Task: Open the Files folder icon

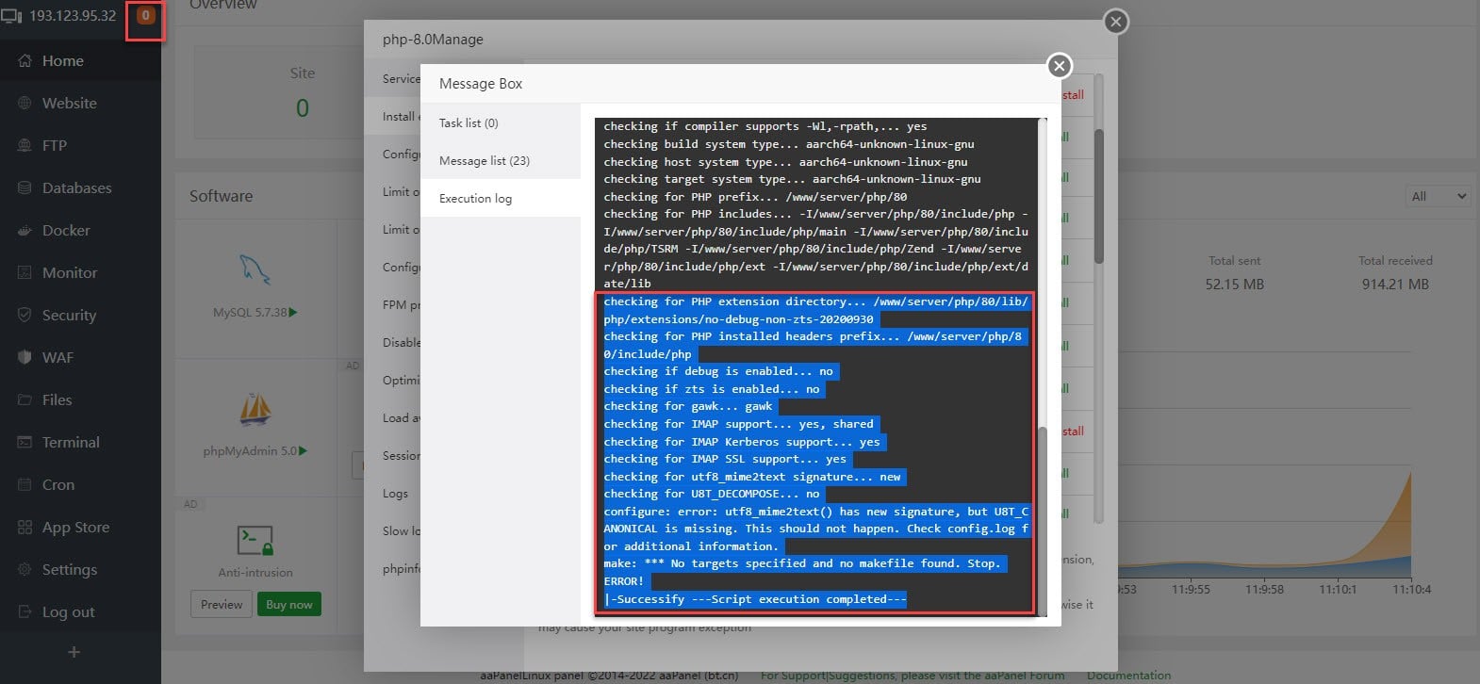Action: (x=25, y=400)
